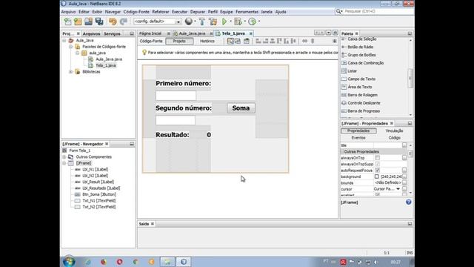Minimize the Paleta panel
Screen dimensions: 474x267
410,33
